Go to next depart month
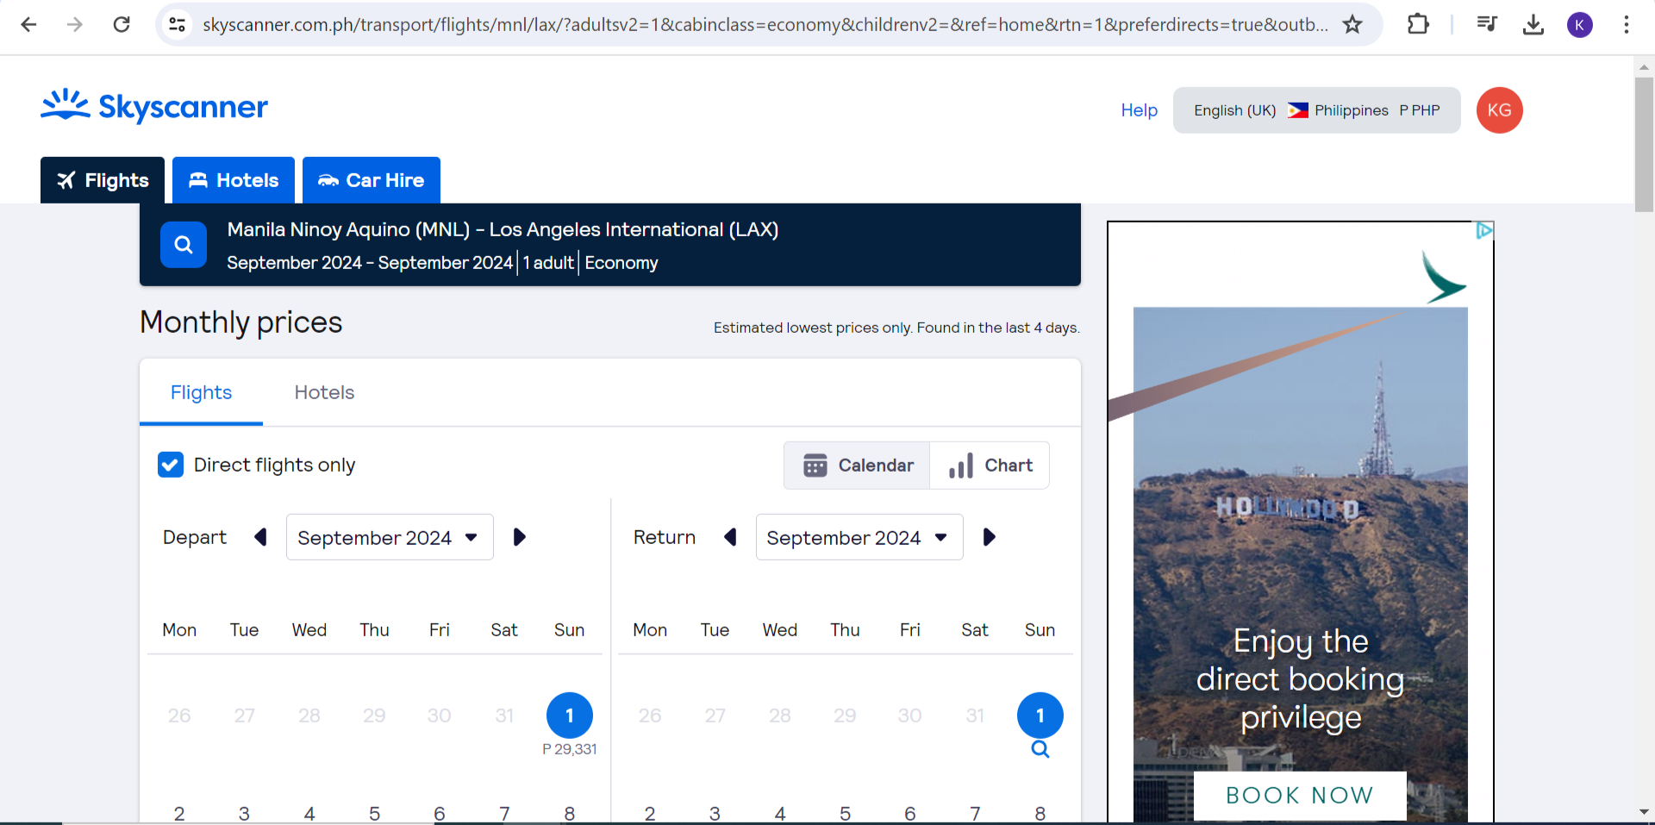Screen dimensions: 1655x825 519,537
